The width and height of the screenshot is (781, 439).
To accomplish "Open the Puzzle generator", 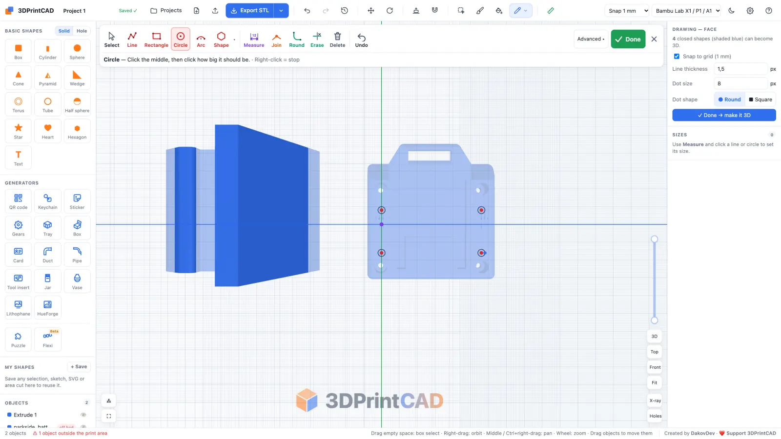I will (x=18, y=339).
